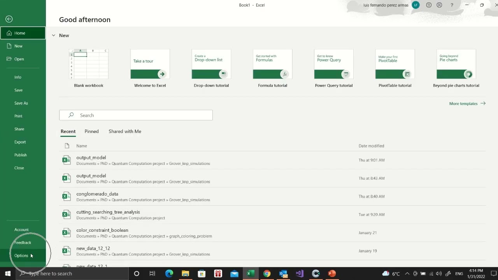Launch Microsoft Store from the taskbar
This screenshot has width=498, height=280.
pyautogui.click(x=202, y=273)
